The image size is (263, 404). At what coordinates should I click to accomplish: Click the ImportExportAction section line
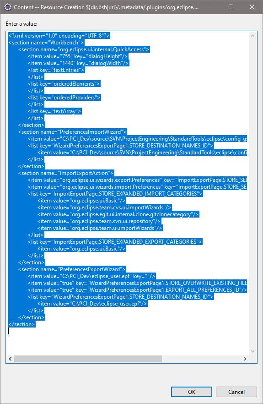[66, 173]
